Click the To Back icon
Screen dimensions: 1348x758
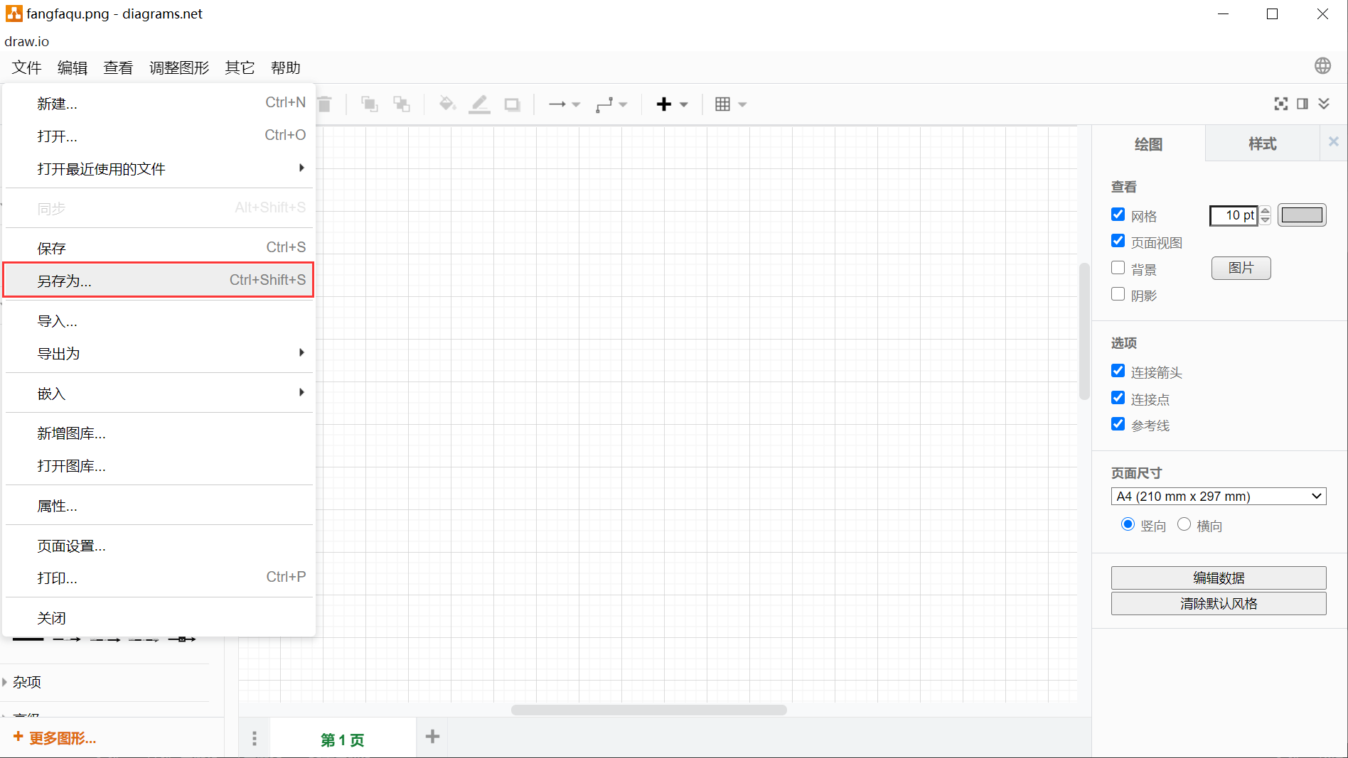tap(401, 104)
